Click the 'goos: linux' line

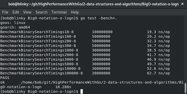pos(13,23)
